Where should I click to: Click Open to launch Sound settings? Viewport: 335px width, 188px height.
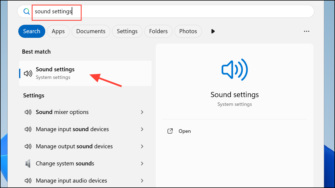[x=185, y=131]
